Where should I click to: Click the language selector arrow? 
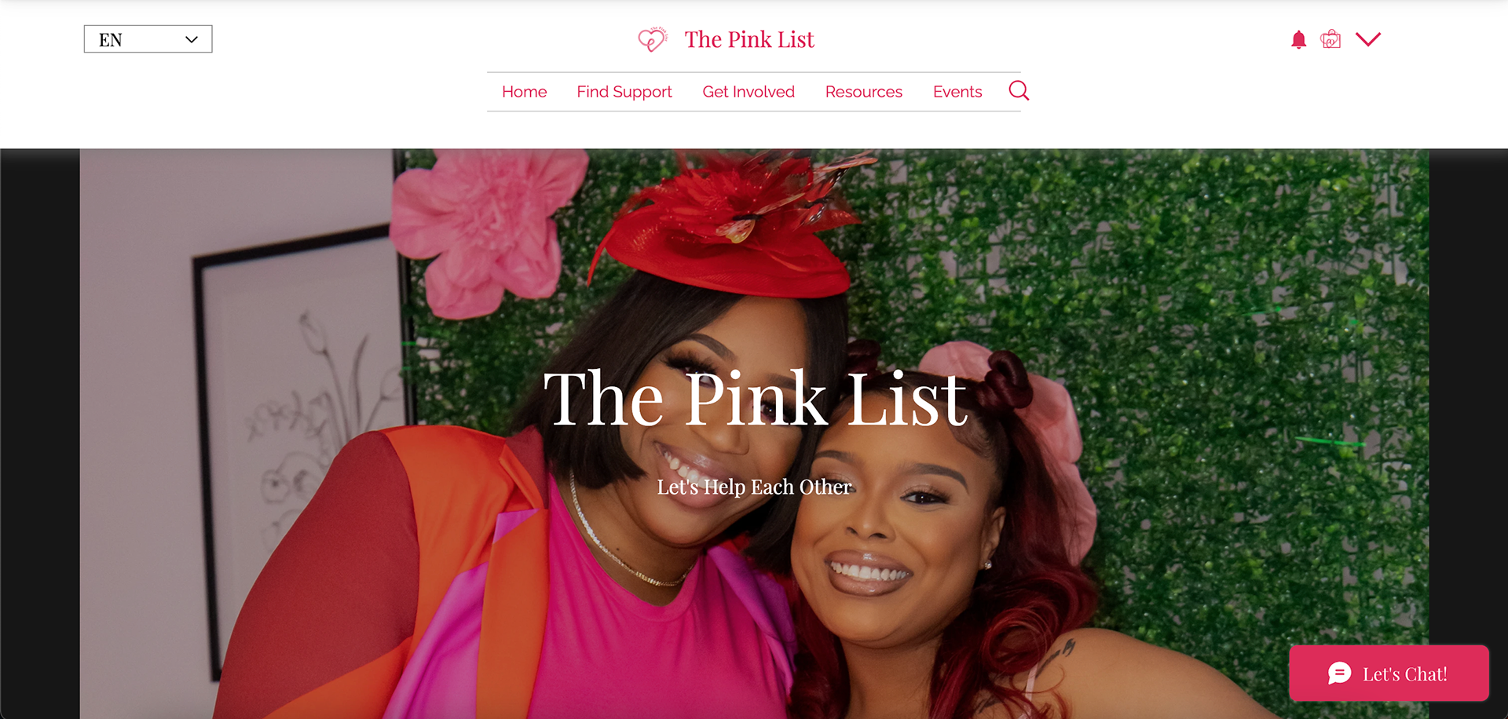tap(191, 40)
